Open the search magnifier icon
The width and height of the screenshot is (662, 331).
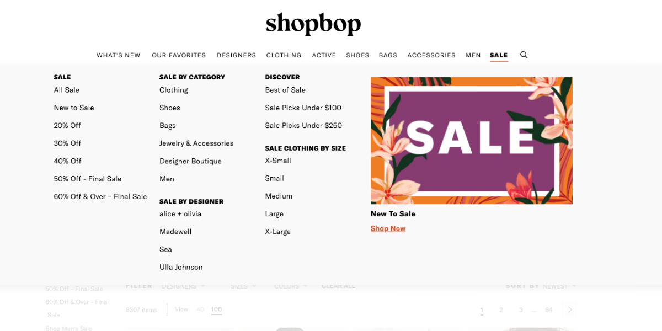tap(524, 55)
